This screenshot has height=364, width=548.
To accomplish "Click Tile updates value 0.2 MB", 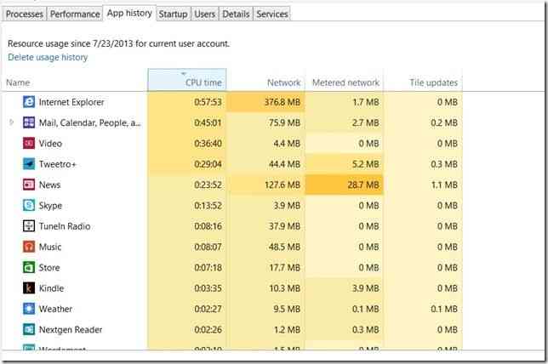I will [444, 122].
